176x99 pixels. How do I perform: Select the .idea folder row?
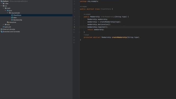pyautogui.click(x=36, y=4)
